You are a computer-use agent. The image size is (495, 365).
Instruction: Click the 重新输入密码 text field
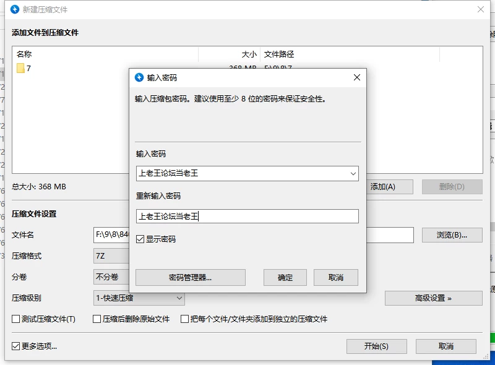[x=247, y=217]
